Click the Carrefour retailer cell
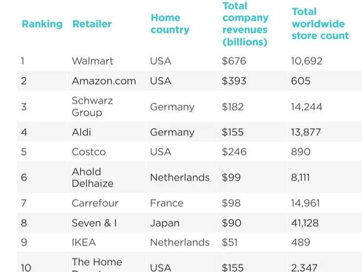Image resolution: width=362 pixels, height=272 pixels. point(95,203)
